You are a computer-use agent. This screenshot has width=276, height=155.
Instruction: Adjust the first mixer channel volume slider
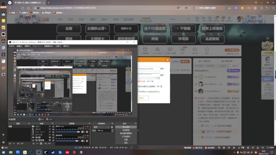point(68,132)
